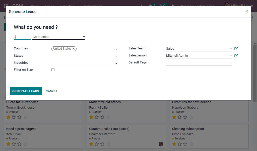Open Sales Team record via external link icon
Image resolution: width=257 pixels, height=151 pixels.
tap(236, 48)
